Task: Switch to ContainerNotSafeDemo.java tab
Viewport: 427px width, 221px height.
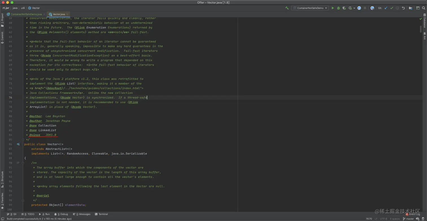Action: point(26,14)
